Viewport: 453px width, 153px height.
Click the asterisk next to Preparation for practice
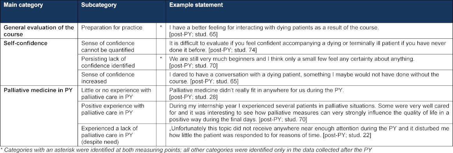tap(161, 27)
